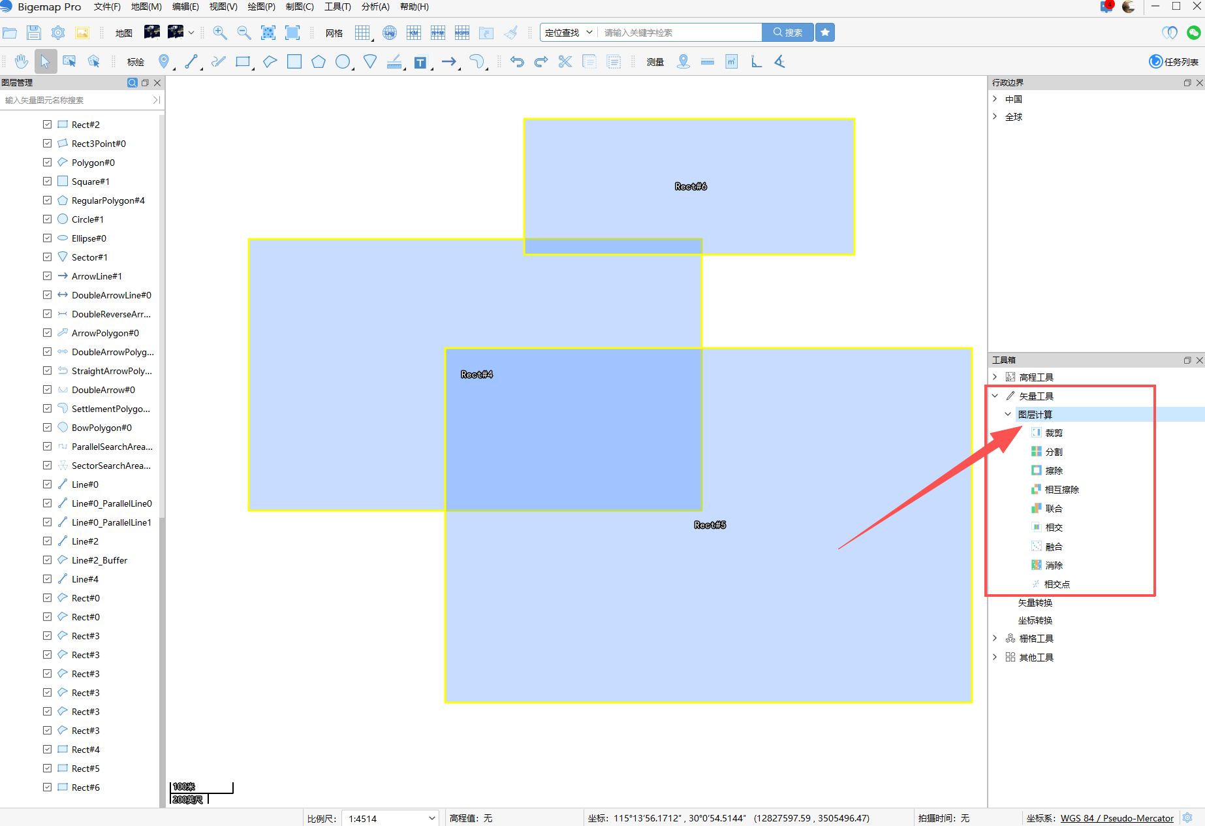Redo the last undone action
Image resolution: width=1205 pixels, height=826 pixels.
click(x=541, y=61)
